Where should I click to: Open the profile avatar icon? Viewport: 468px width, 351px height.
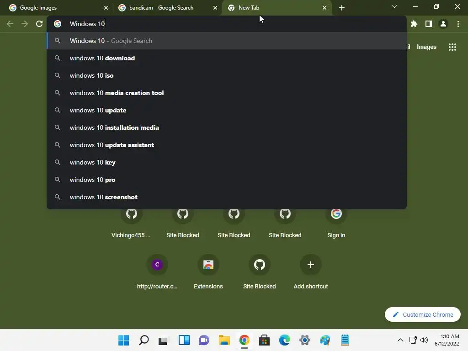point(443,24)
